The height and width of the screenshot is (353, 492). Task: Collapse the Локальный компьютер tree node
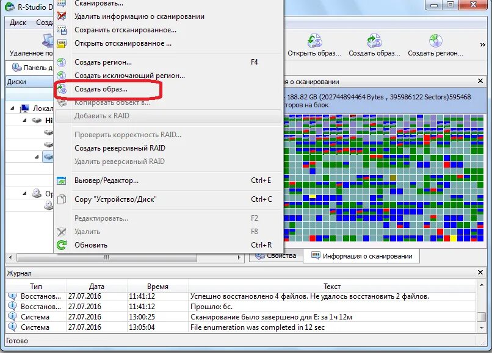tap(12, 109)
